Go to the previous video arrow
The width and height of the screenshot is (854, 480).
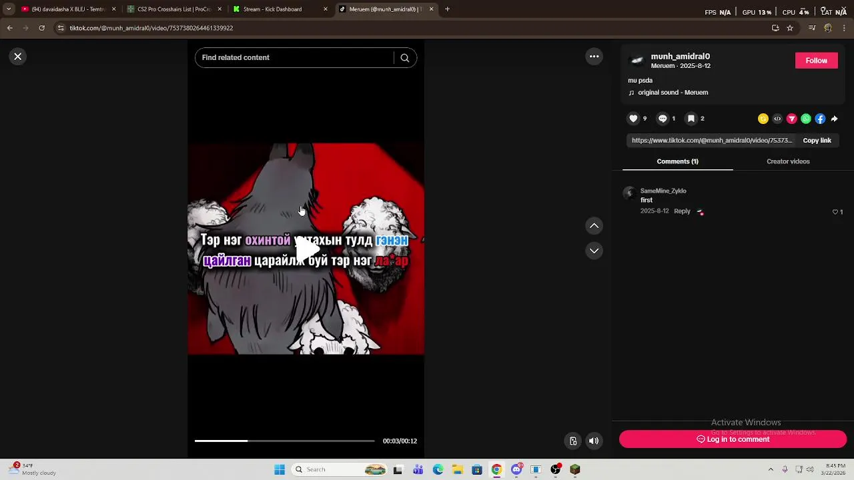click(x=594, y=226)
